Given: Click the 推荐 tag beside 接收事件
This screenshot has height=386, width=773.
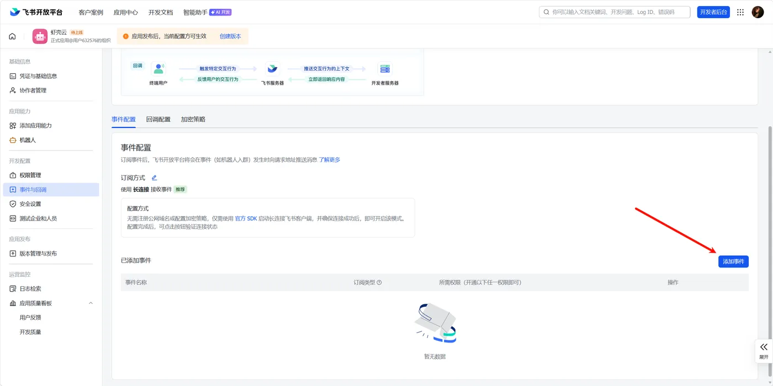Looking at the screenshot, I should click(x=181, y=190).
